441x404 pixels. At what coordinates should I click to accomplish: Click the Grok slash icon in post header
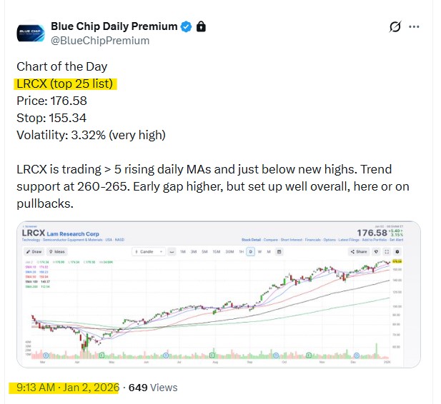coord(395,27)
